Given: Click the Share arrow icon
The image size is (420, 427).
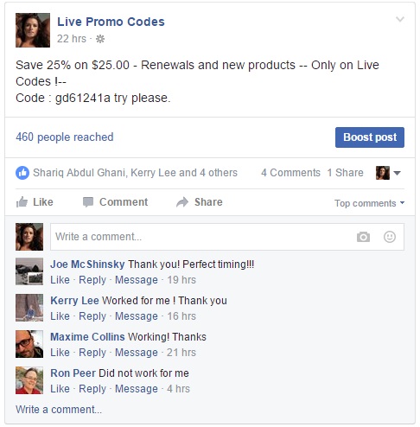Looking at the screenshot, I should (x=182, y=202).
